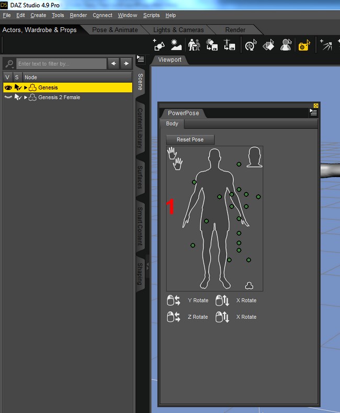Click the right-button mouse icon beside Z Rotate
Image resolution: width=340 pixels, height=413 pixels.
(x=174, y=317)
